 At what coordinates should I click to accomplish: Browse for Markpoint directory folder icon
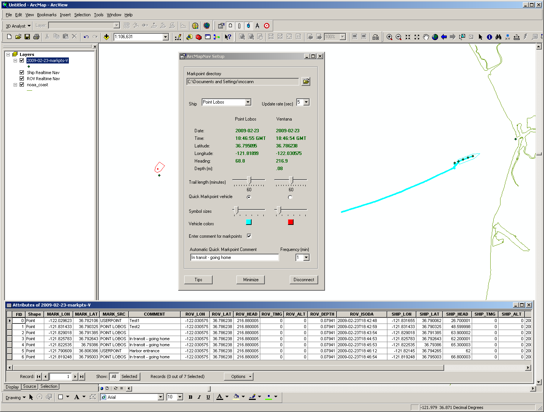click(x=306, y=81)
